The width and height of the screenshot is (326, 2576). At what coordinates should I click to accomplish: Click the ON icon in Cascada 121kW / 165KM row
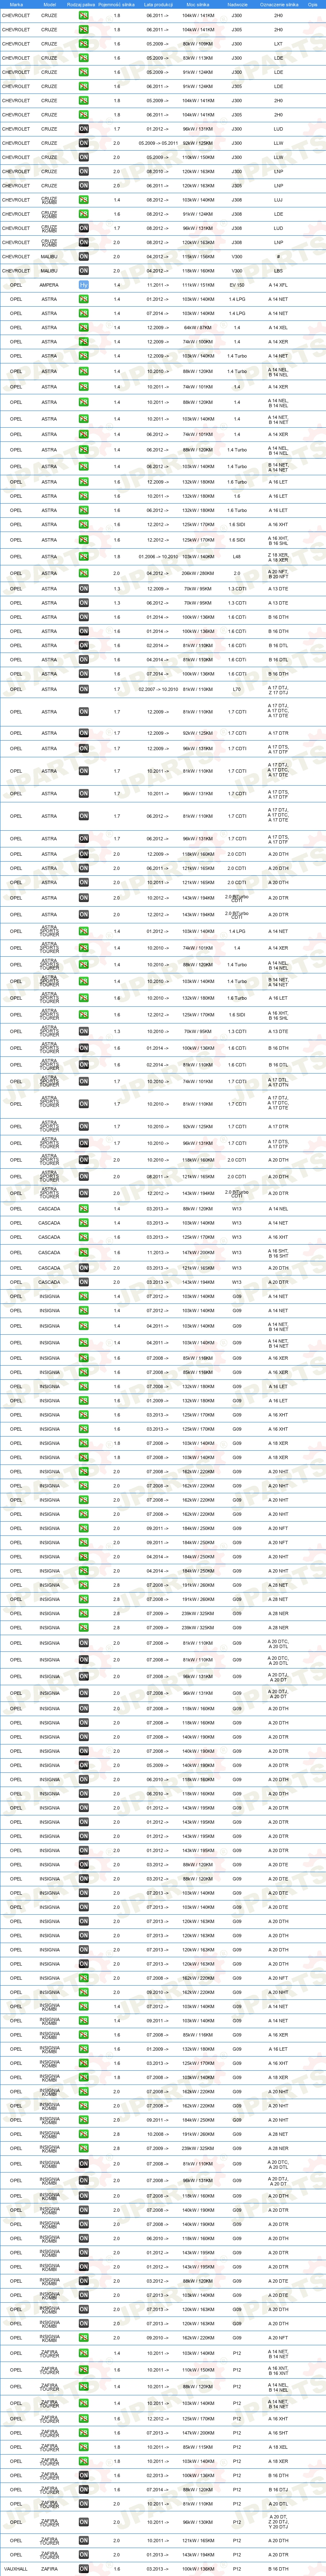pos(84,1268)
